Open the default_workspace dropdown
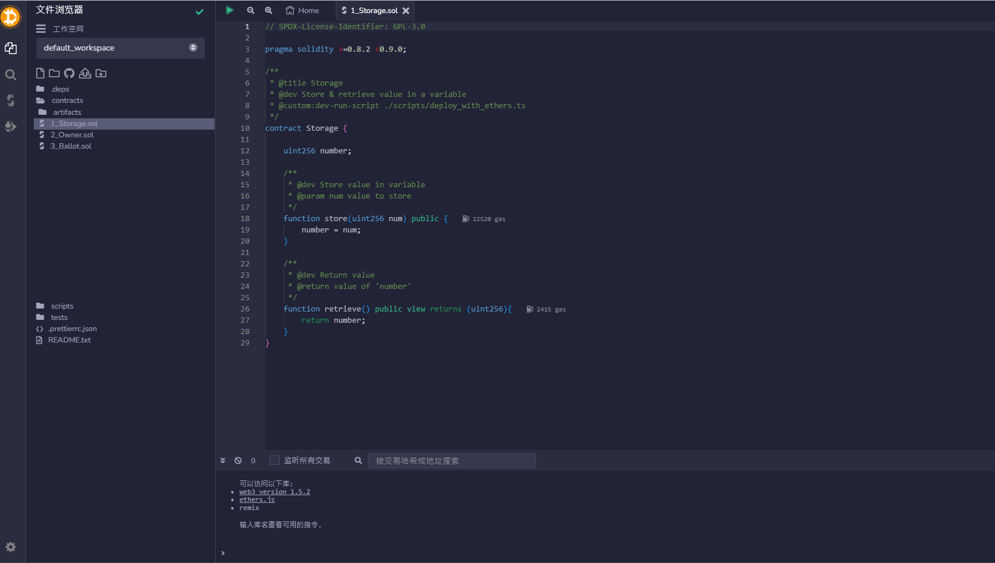This screenshot has width=995, height=563. (121, 48)
